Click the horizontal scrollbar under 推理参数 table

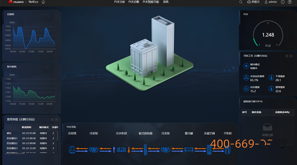click(x=15, y=154)
